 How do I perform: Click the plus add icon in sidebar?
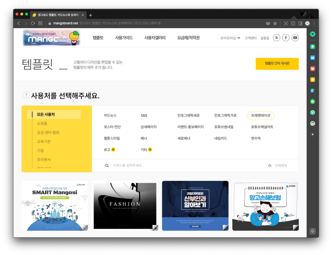[312, 134]
